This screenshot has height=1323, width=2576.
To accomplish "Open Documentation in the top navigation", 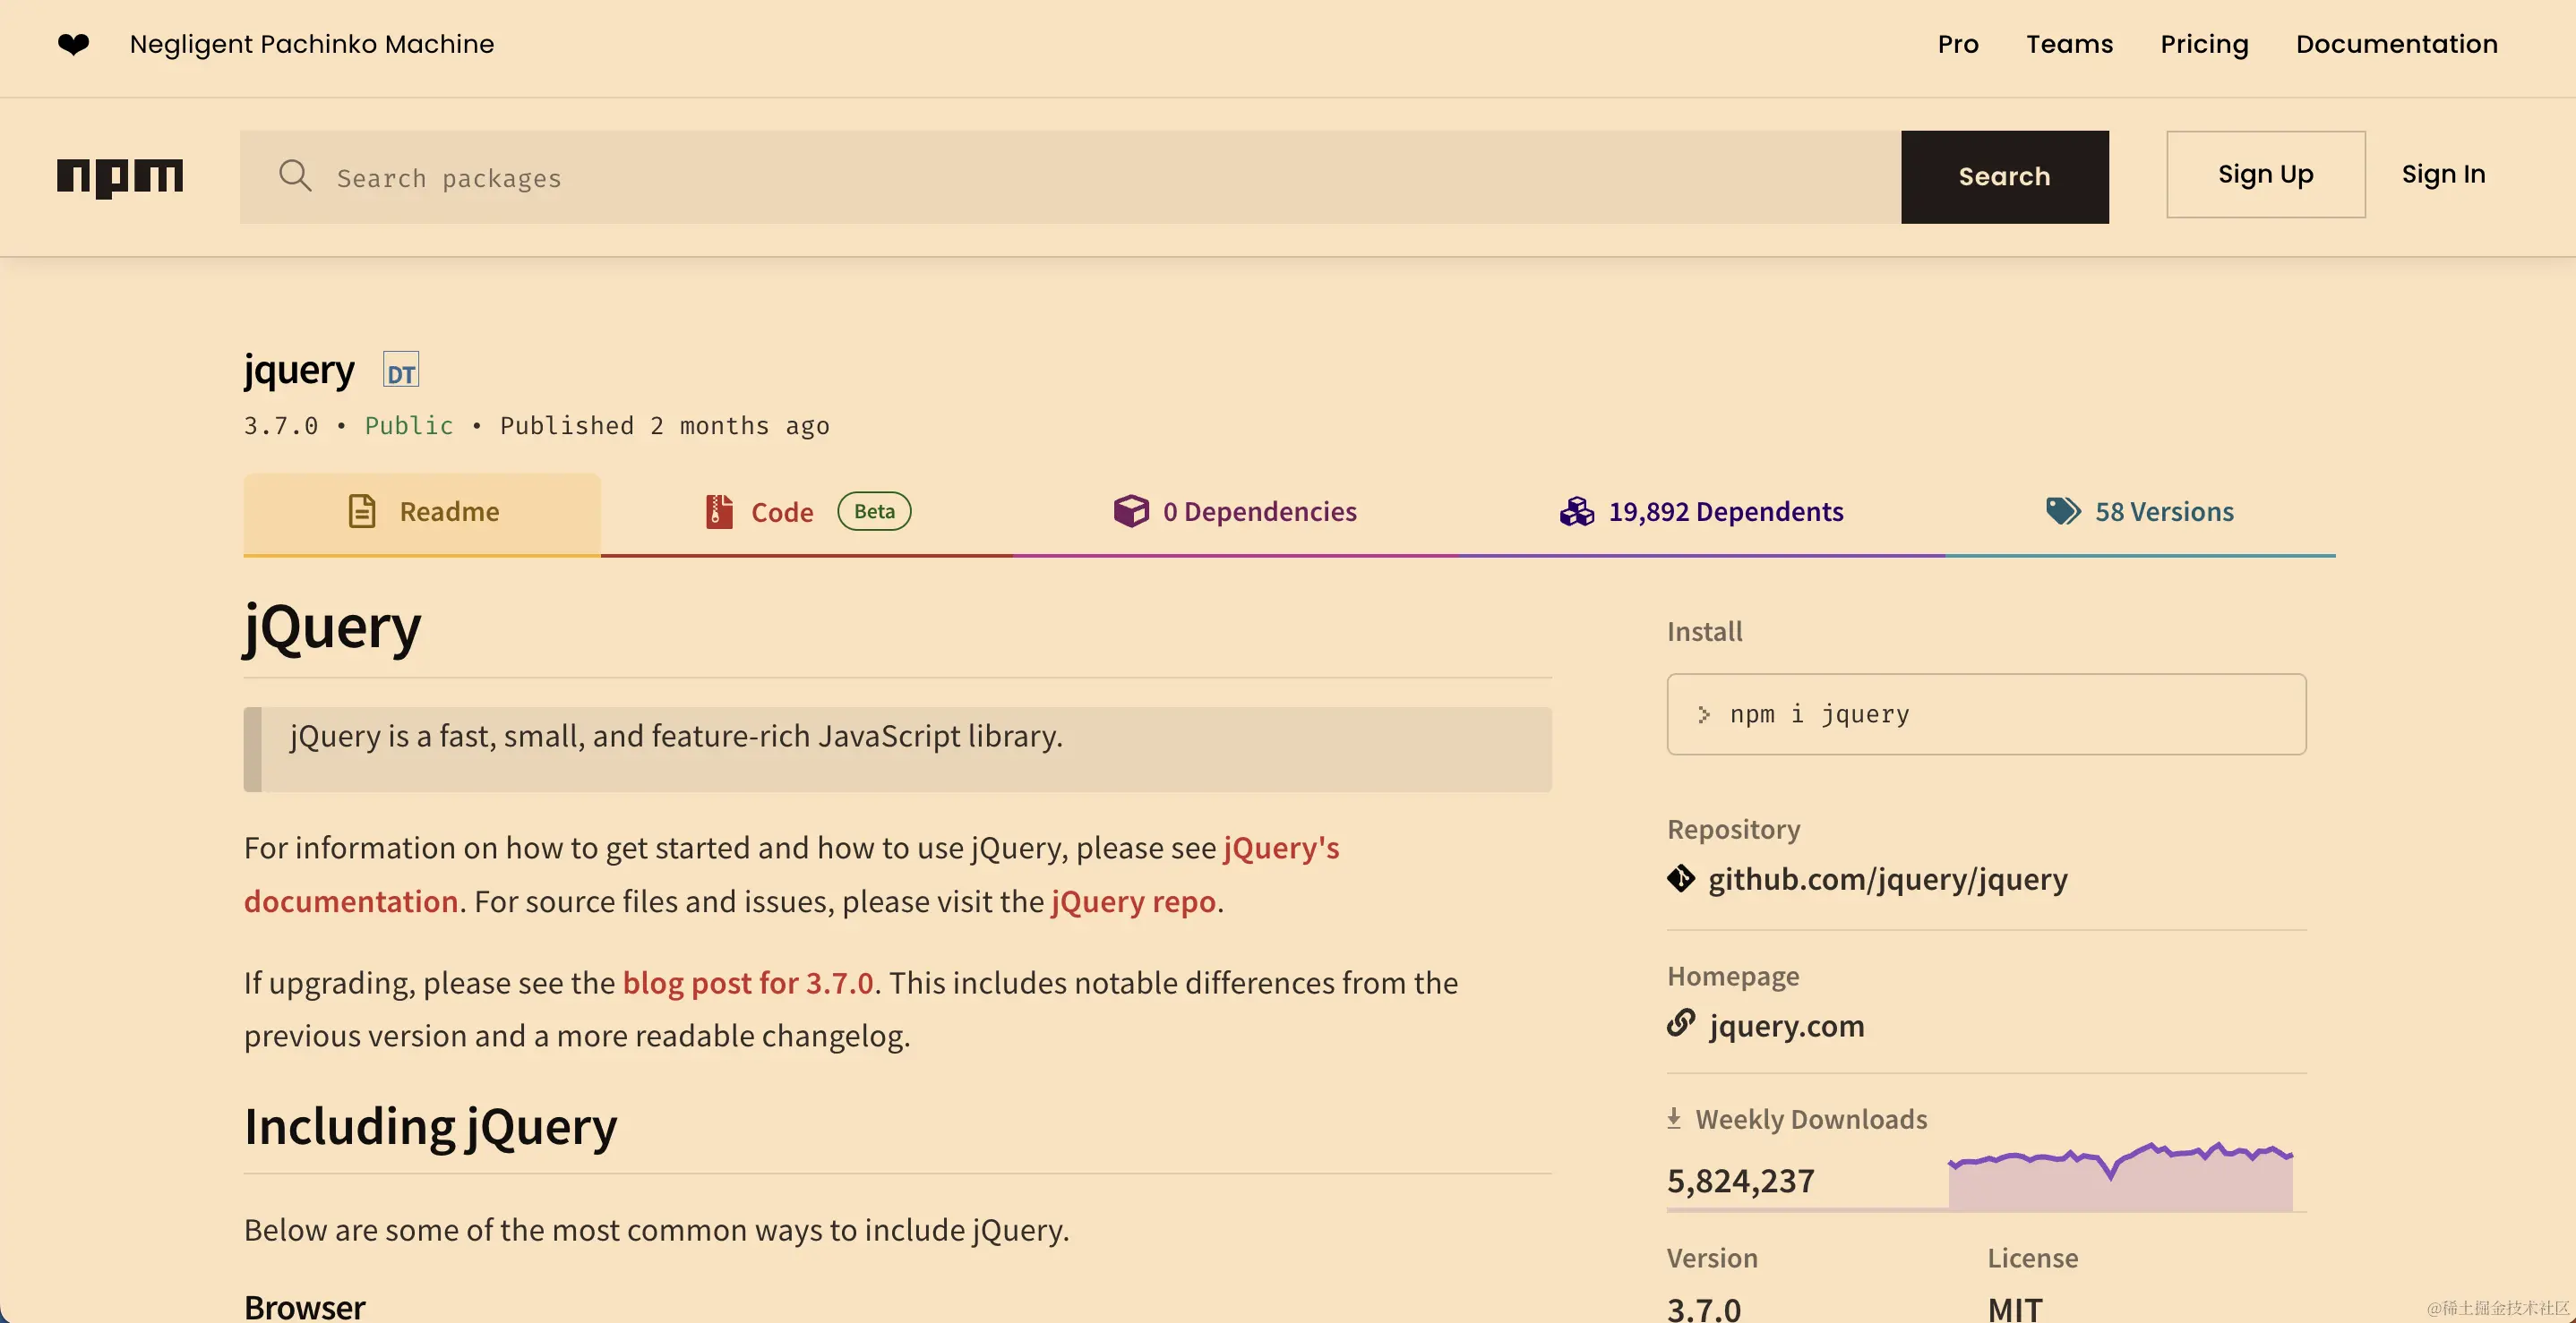I will click(x=2396, y=44).
